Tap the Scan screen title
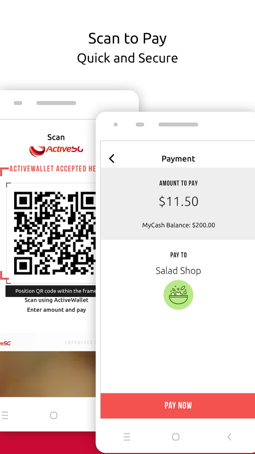 [56, 137]
